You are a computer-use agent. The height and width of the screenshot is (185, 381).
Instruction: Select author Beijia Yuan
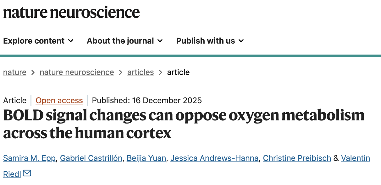[146, 158]
